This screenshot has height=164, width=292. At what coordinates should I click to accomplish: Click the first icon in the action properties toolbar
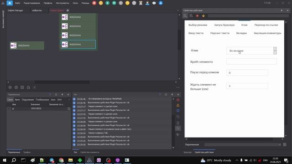click(185, 16)
